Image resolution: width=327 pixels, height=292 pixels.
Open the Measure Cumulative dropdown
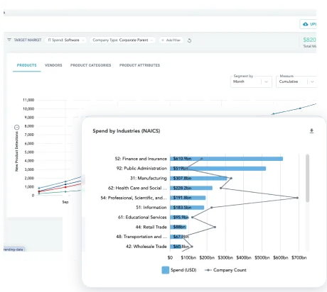(296, 82)
